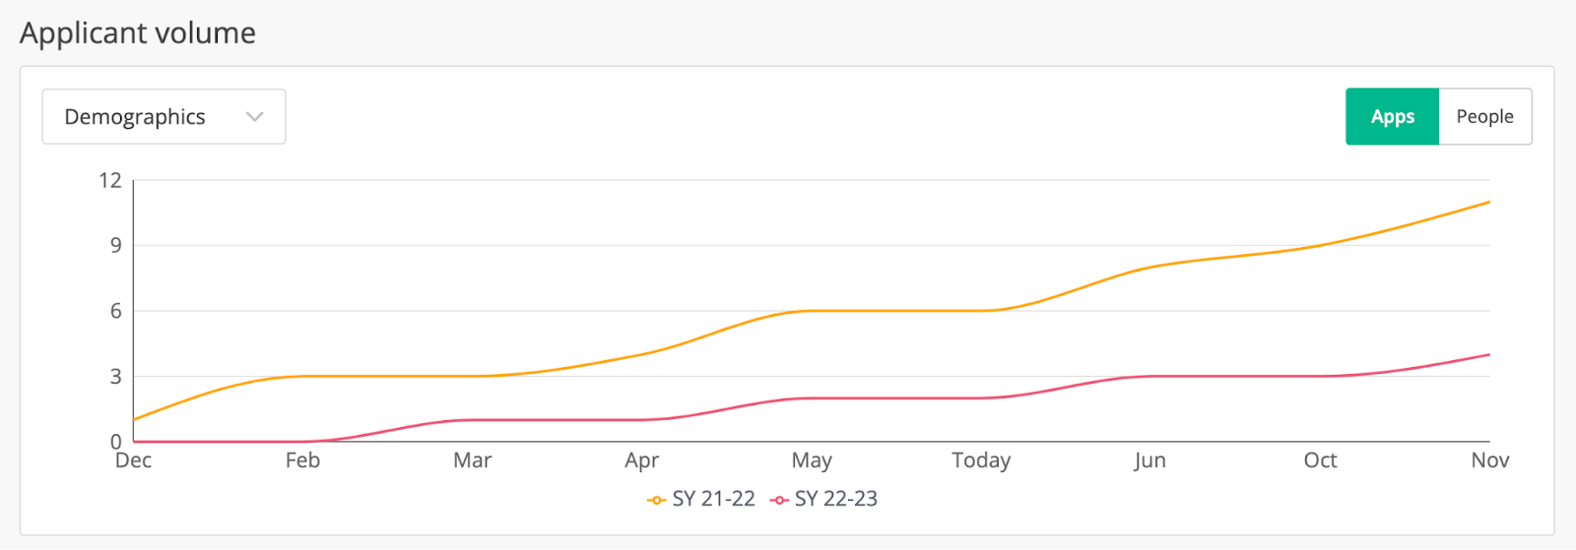Viewport: 1576px width, 550px height.
Task: Click the Mar x-axis label
Action: pyautogui.click(x=473, y=460)
